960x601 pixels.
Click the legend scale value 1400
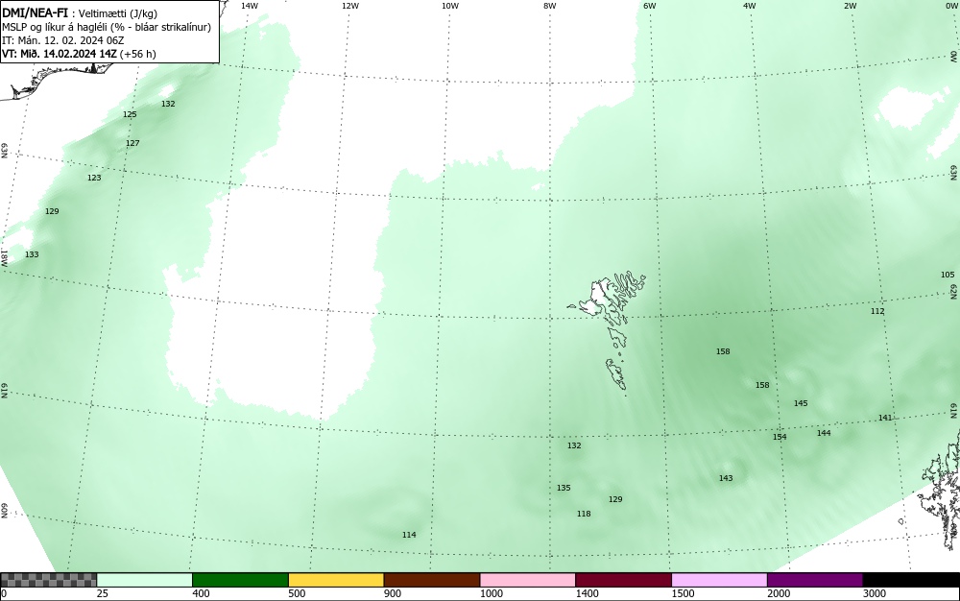(x=588, y=593)
